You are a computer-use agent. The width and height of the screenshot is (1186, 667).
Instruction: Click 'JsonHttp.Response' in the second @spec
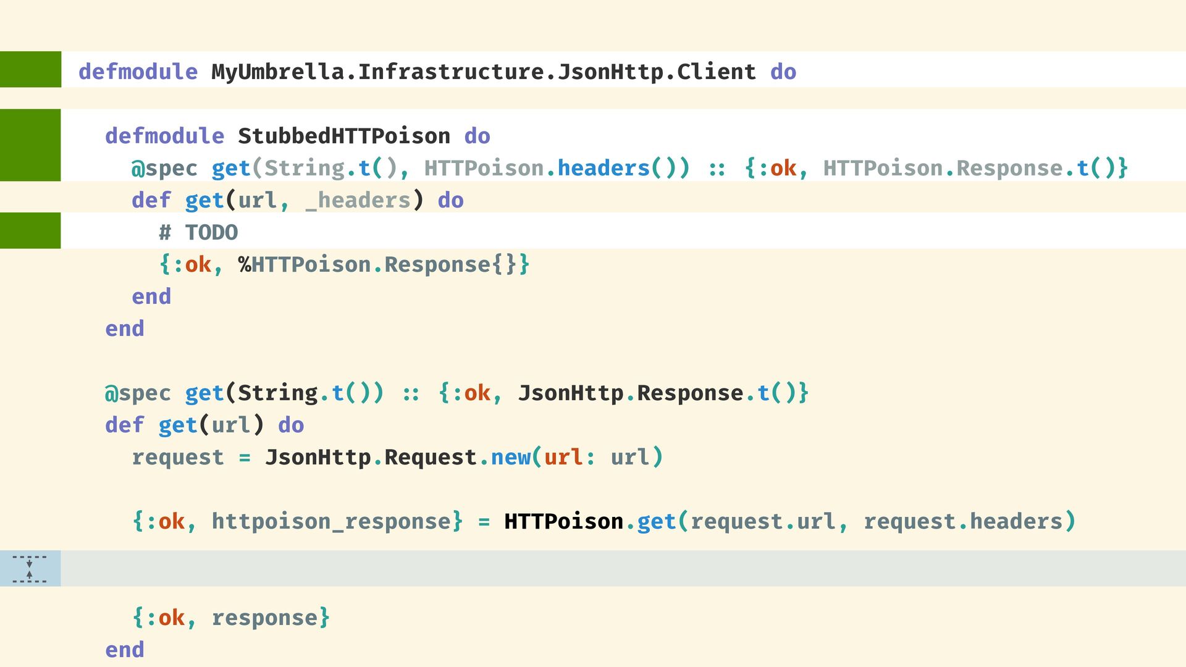631,393
